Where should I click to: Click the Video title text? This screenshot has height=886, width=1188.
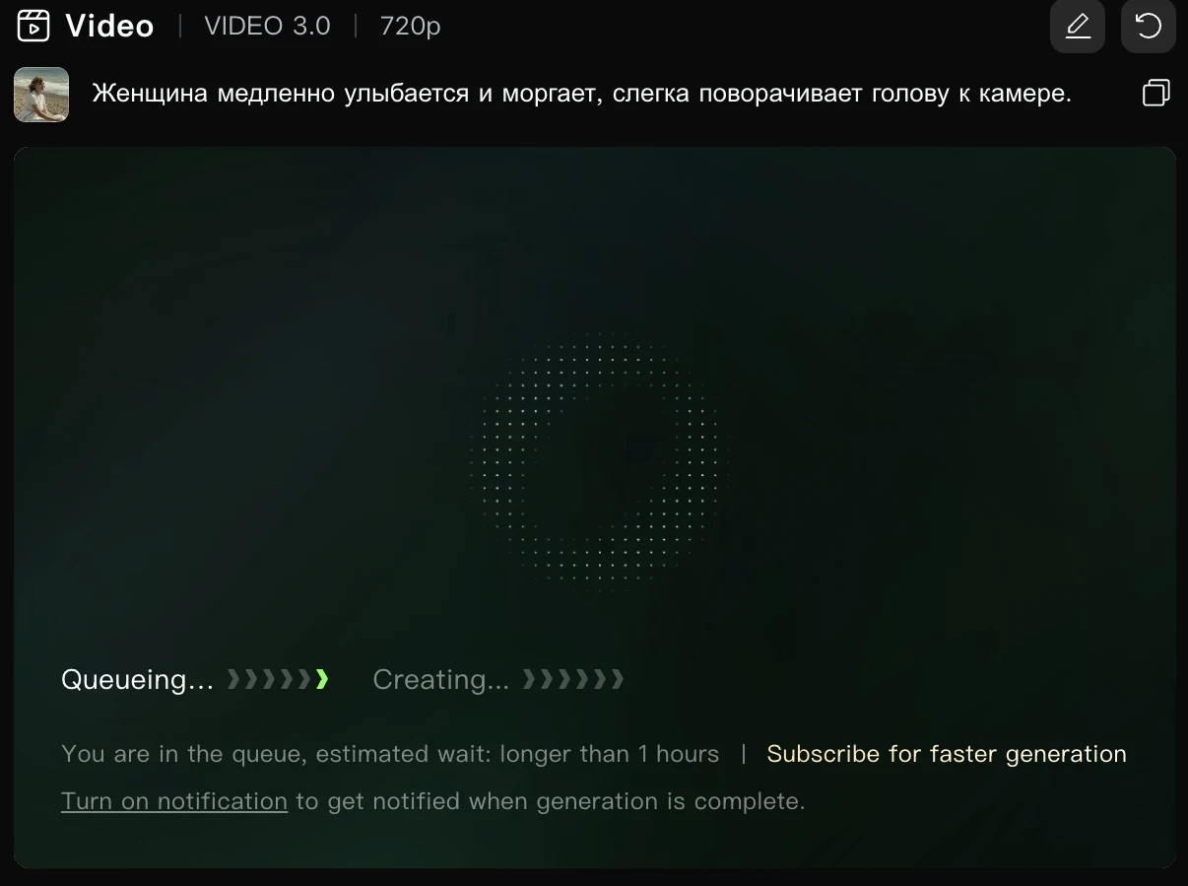point(109,27)
